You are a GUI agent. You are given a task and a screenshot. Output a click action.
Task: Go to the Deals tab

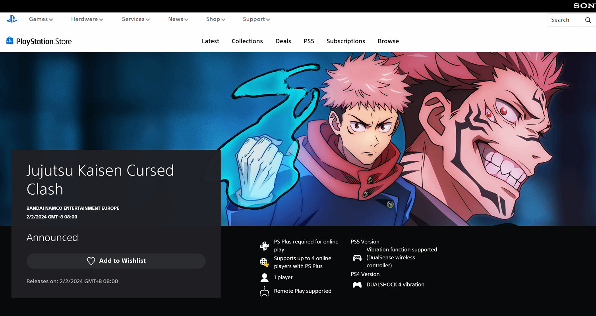click(x=283, y=41)
